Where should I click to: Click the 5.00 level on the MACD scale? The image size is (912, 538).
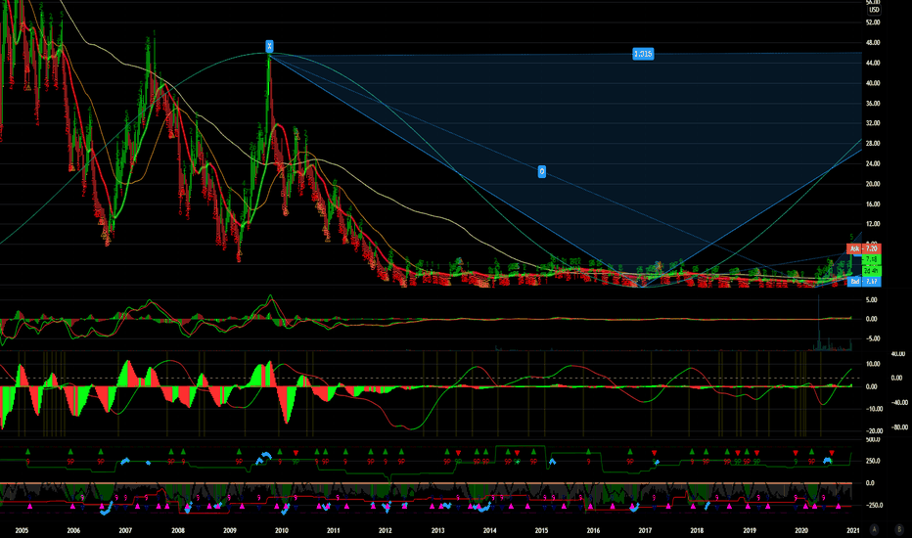tap(871, 300)
